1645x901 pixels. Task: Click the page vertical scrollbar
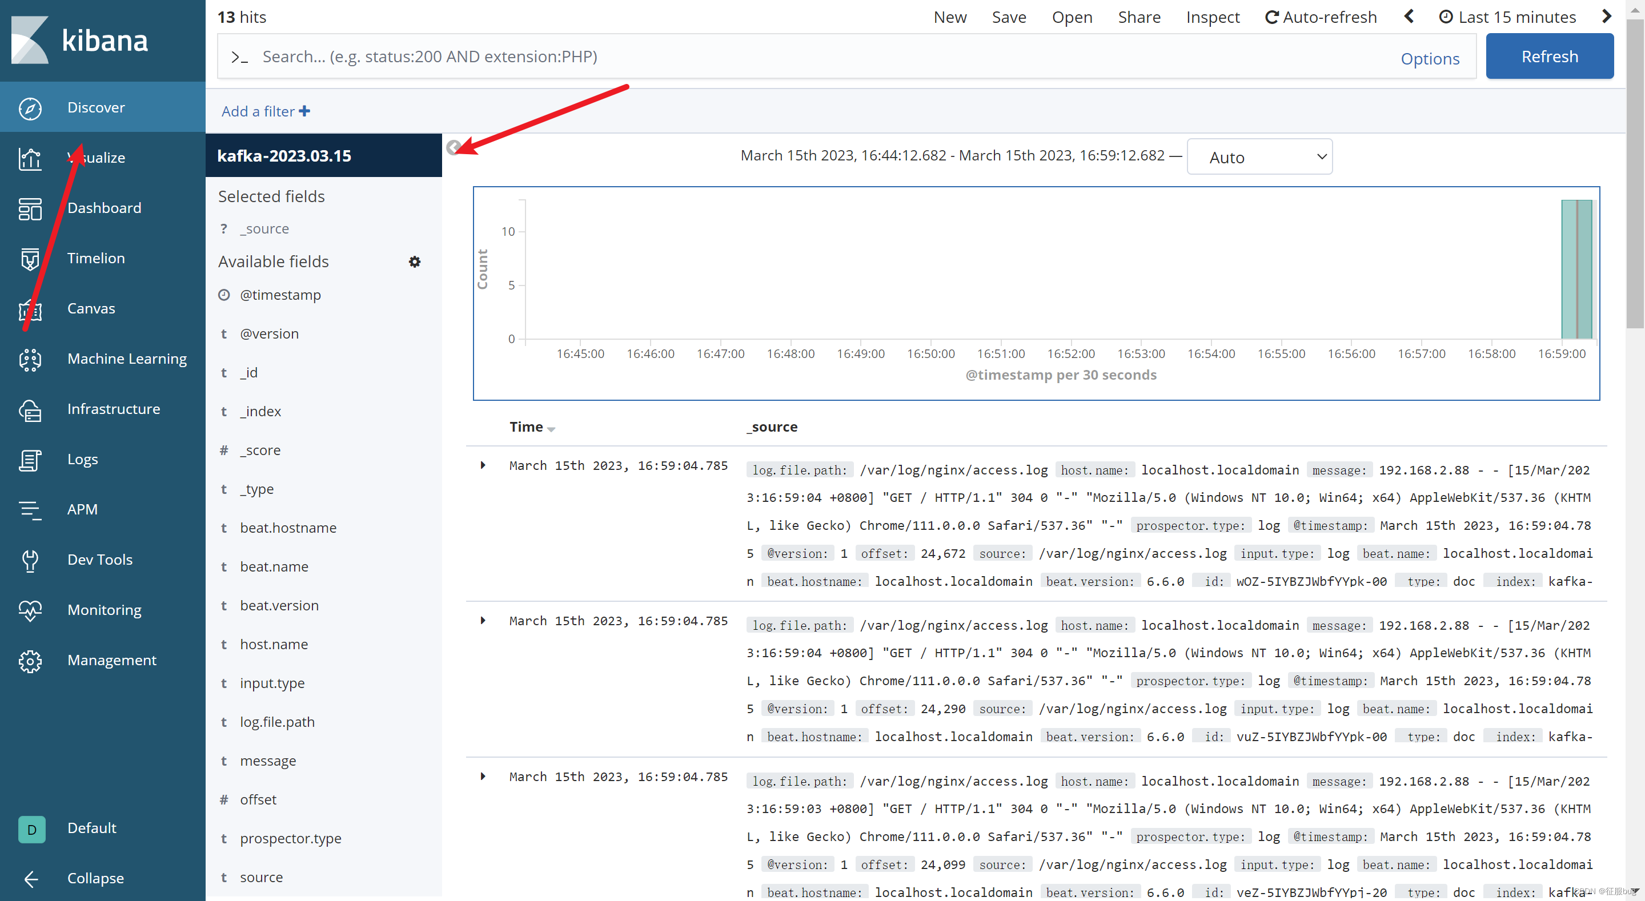click(x=1635, y=172)
